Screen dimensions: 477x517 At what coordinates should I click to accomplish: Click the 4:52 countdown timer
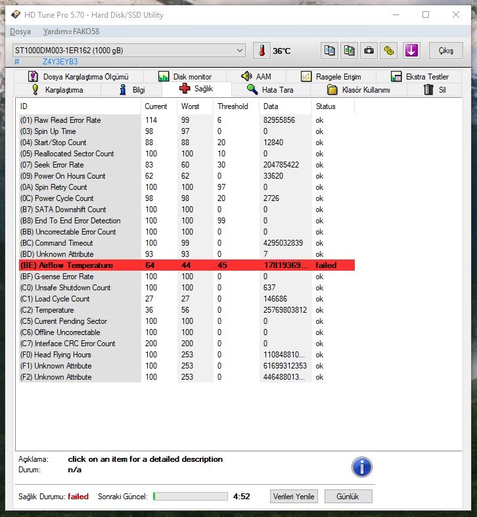pyautogui.click(x=242, y=497)
